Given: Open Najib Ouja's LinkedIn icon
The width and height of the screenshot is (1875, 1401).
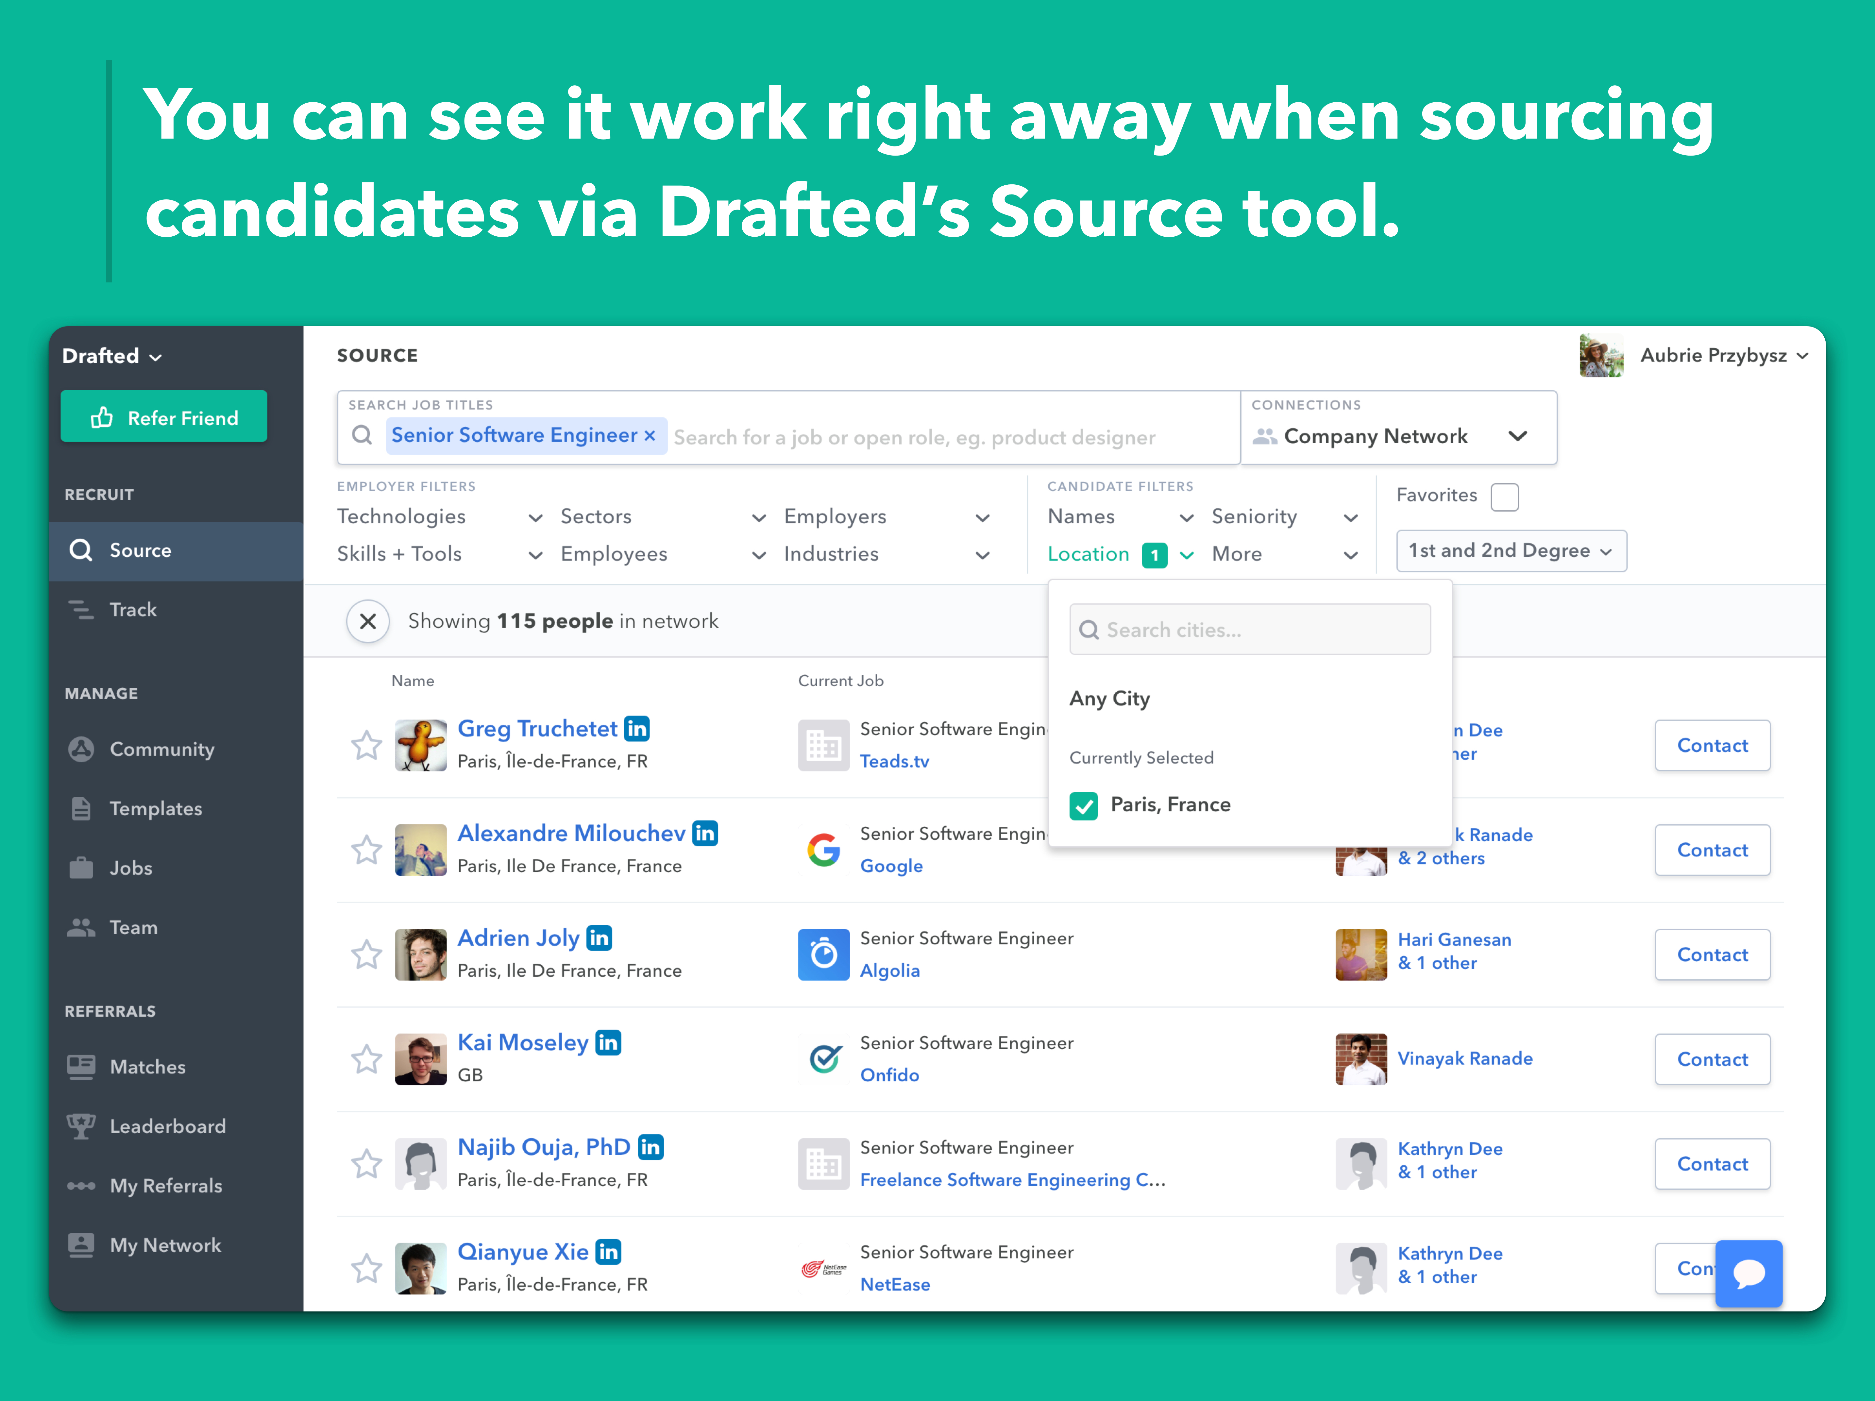Looking at the screenshot, I should [651, 1148].
